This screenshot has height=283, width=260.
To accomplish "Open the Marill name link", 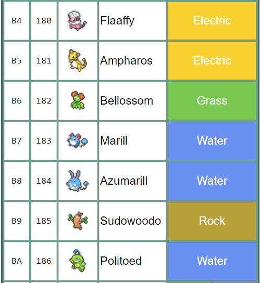I will click(114, 140).
